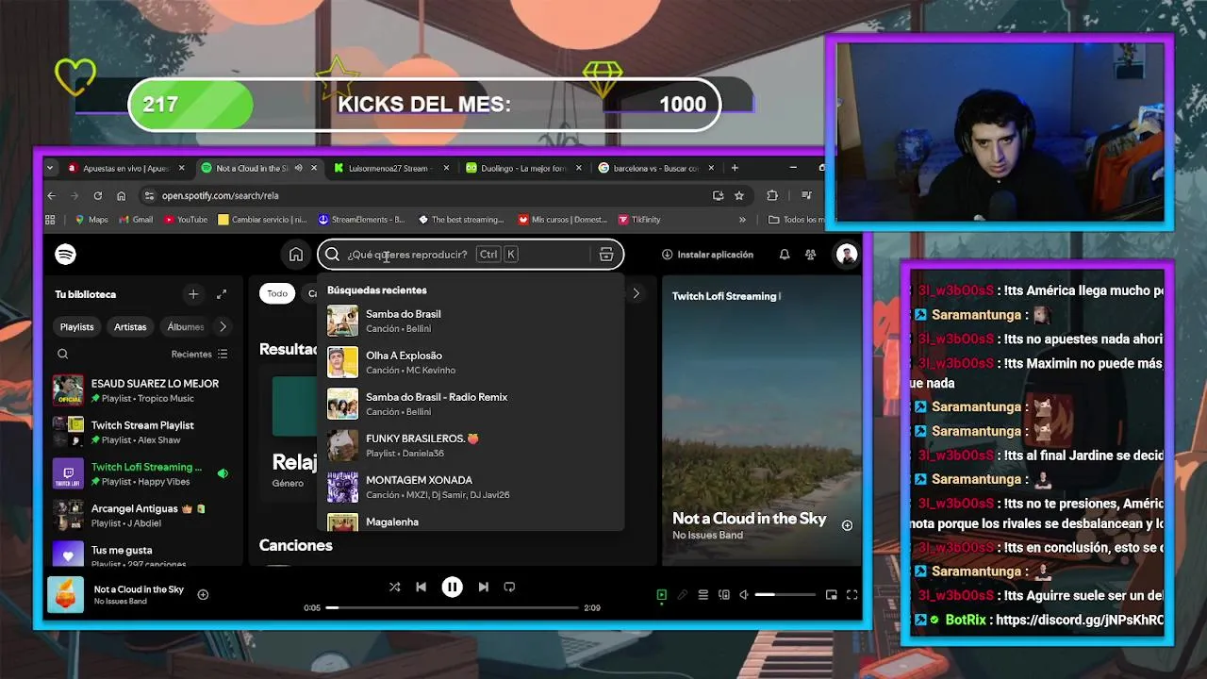This screenshot has width=1207, height=679.
Task: Select recent search Olha A Explosão
Action: point(471,362)
